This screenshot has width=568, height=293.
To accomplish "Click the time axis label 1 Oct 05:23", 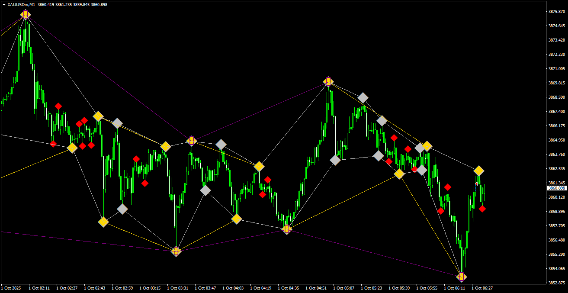I will (372, 288).
